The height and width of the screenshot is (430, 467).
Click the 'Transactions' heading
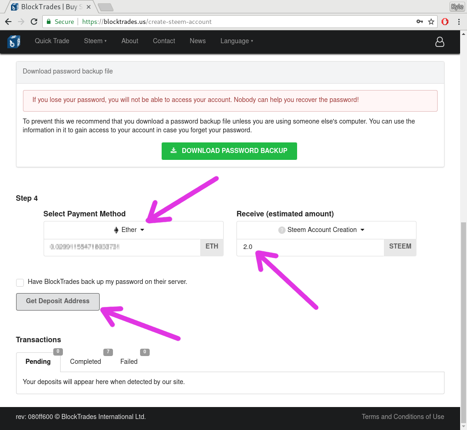39,339
